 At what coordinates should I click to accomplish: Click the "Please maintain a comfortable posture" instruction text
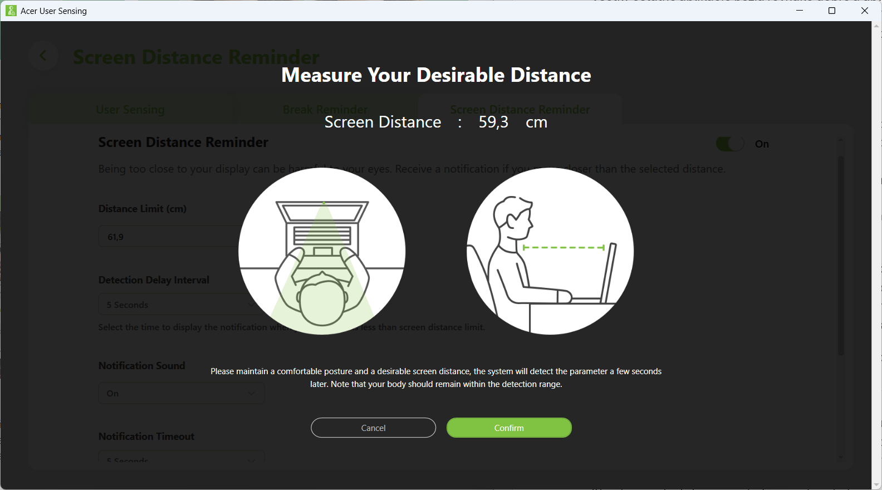click(436, 378)
